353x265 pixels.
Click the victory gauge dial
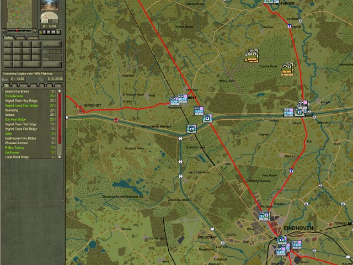49,16
